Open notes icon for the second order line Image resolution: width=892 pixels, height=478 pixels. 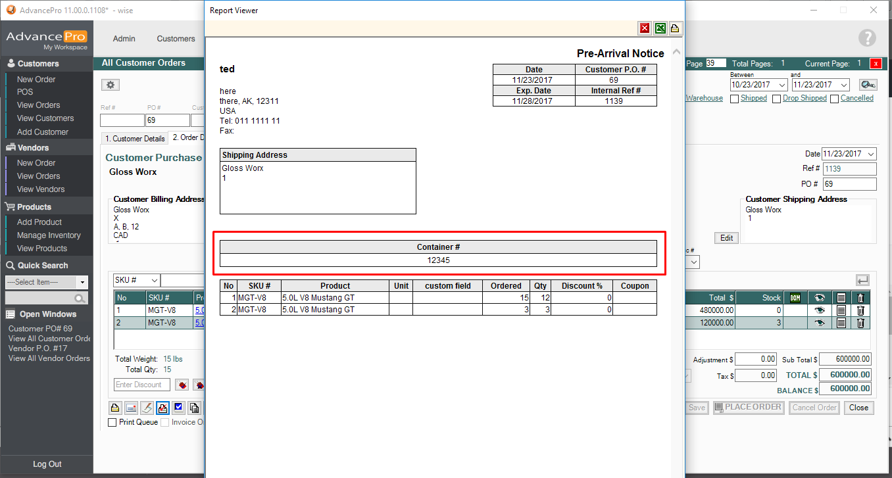(841, 323)
